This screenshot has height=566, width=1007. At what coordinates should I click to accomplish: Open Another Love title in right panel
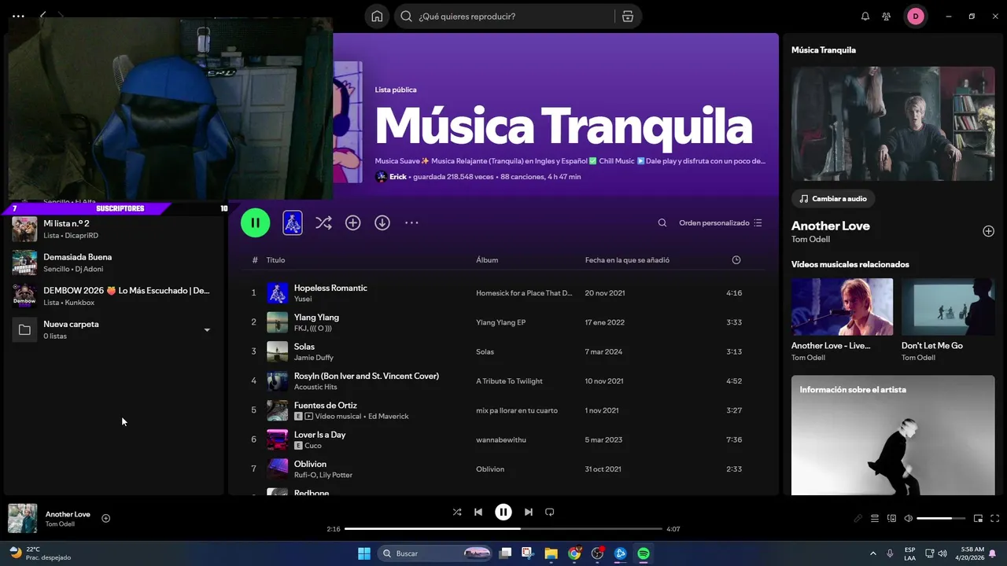pyautogui.click(x=830, y=226)
